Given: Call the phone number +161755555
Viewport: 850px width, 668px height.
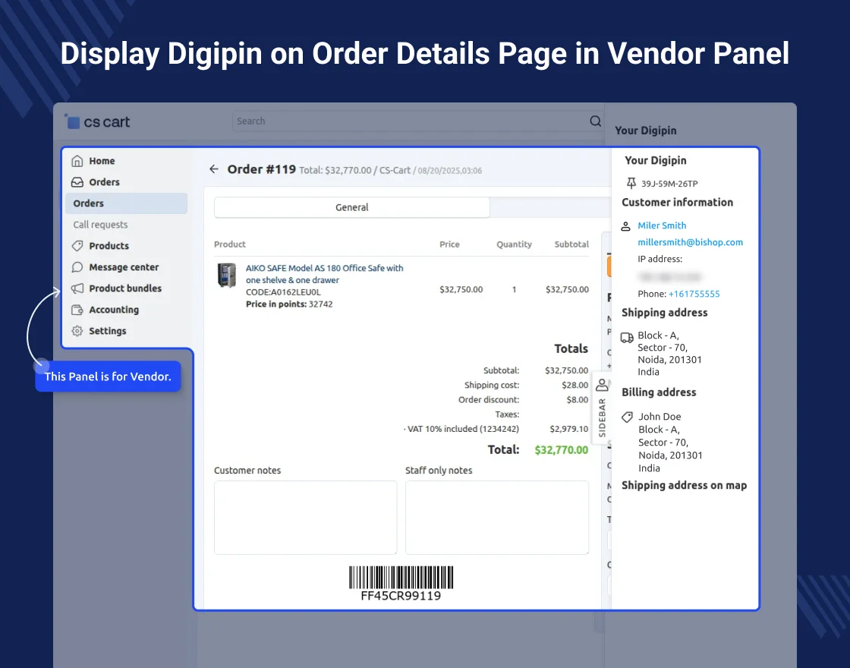Looking at the screenshot, I should 694,294.
